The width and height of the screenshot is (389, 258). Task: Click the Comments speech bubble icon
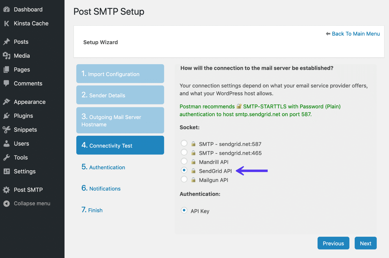[6, 83]
